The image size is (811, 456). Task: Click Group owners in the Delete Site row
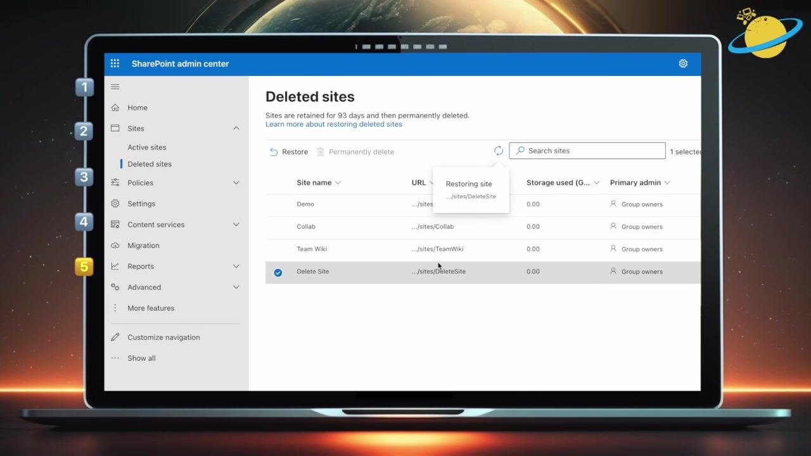point(642,272)
